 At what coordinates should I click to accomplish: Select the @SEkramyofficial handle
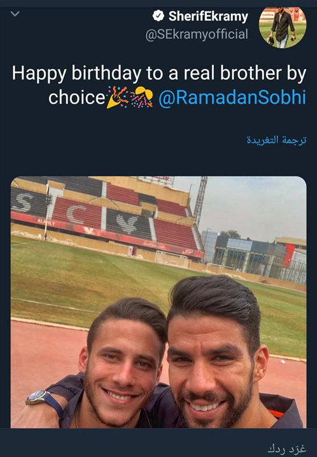coord(197,34)
